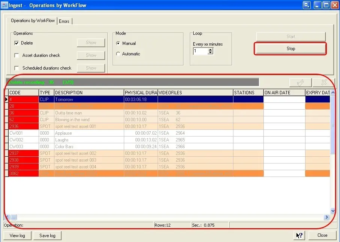This screenshot has width=340, height=242.
Task: Click the Ingest app icon in title bar
Action: (x=5, y=5)
